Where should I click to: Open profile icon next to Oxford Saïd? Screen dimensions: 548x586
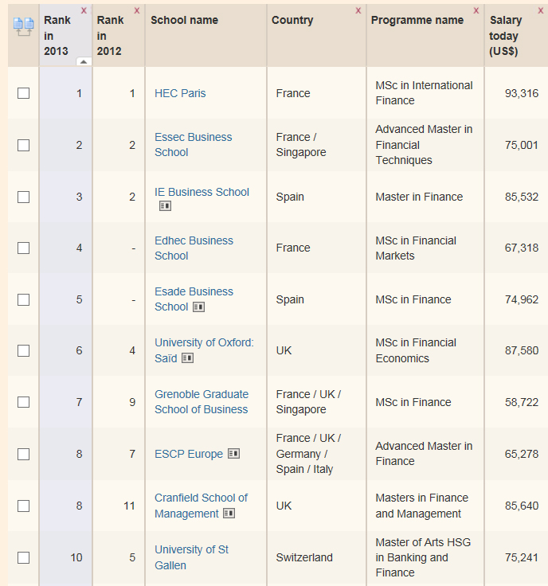187,358
